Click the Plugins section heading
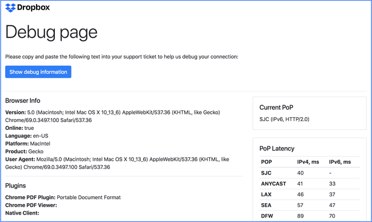Image resolution: width=372 pixels, height=222 pixels. coord(15,185)
